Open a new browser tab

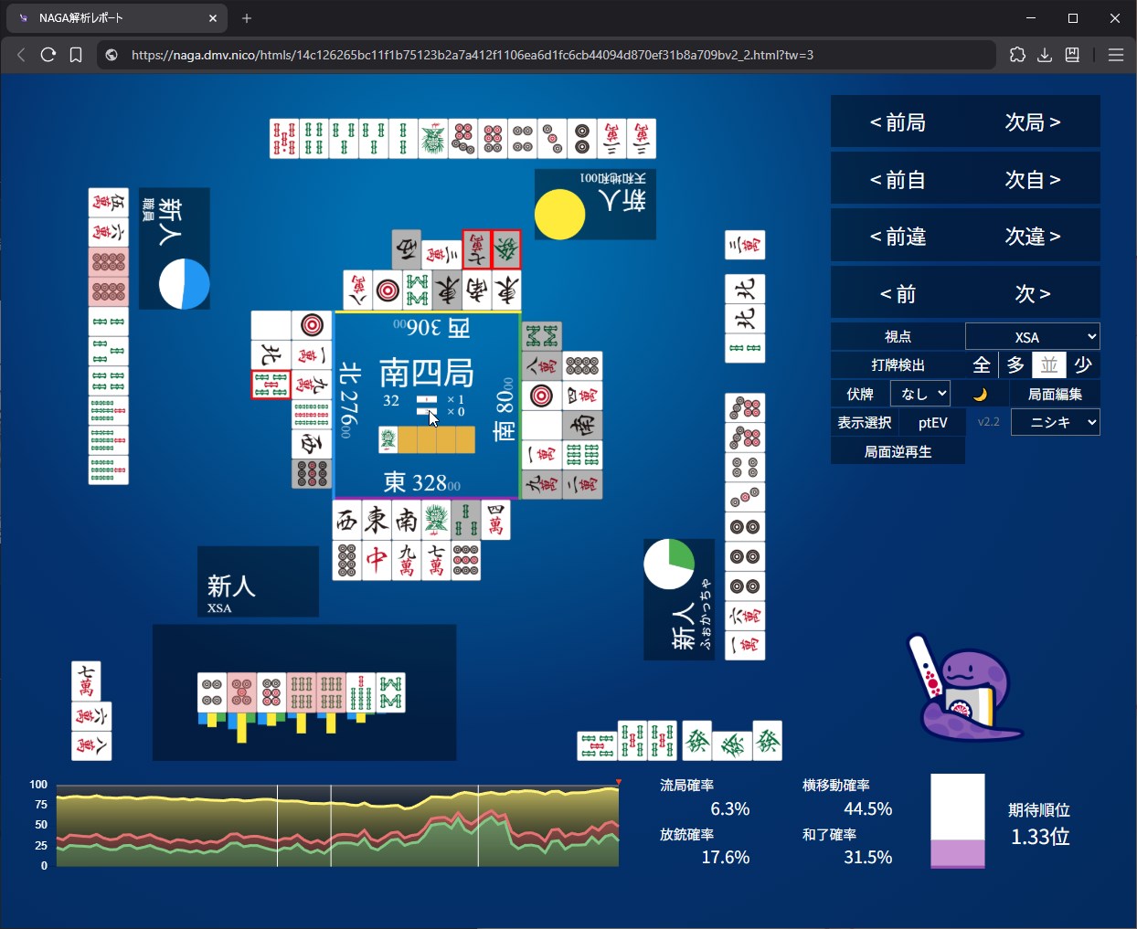(x=247, y=18)
